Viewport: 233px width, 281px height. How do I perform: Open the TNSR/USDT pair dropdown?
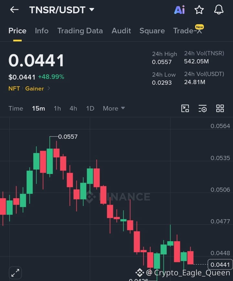pos(62,10)
